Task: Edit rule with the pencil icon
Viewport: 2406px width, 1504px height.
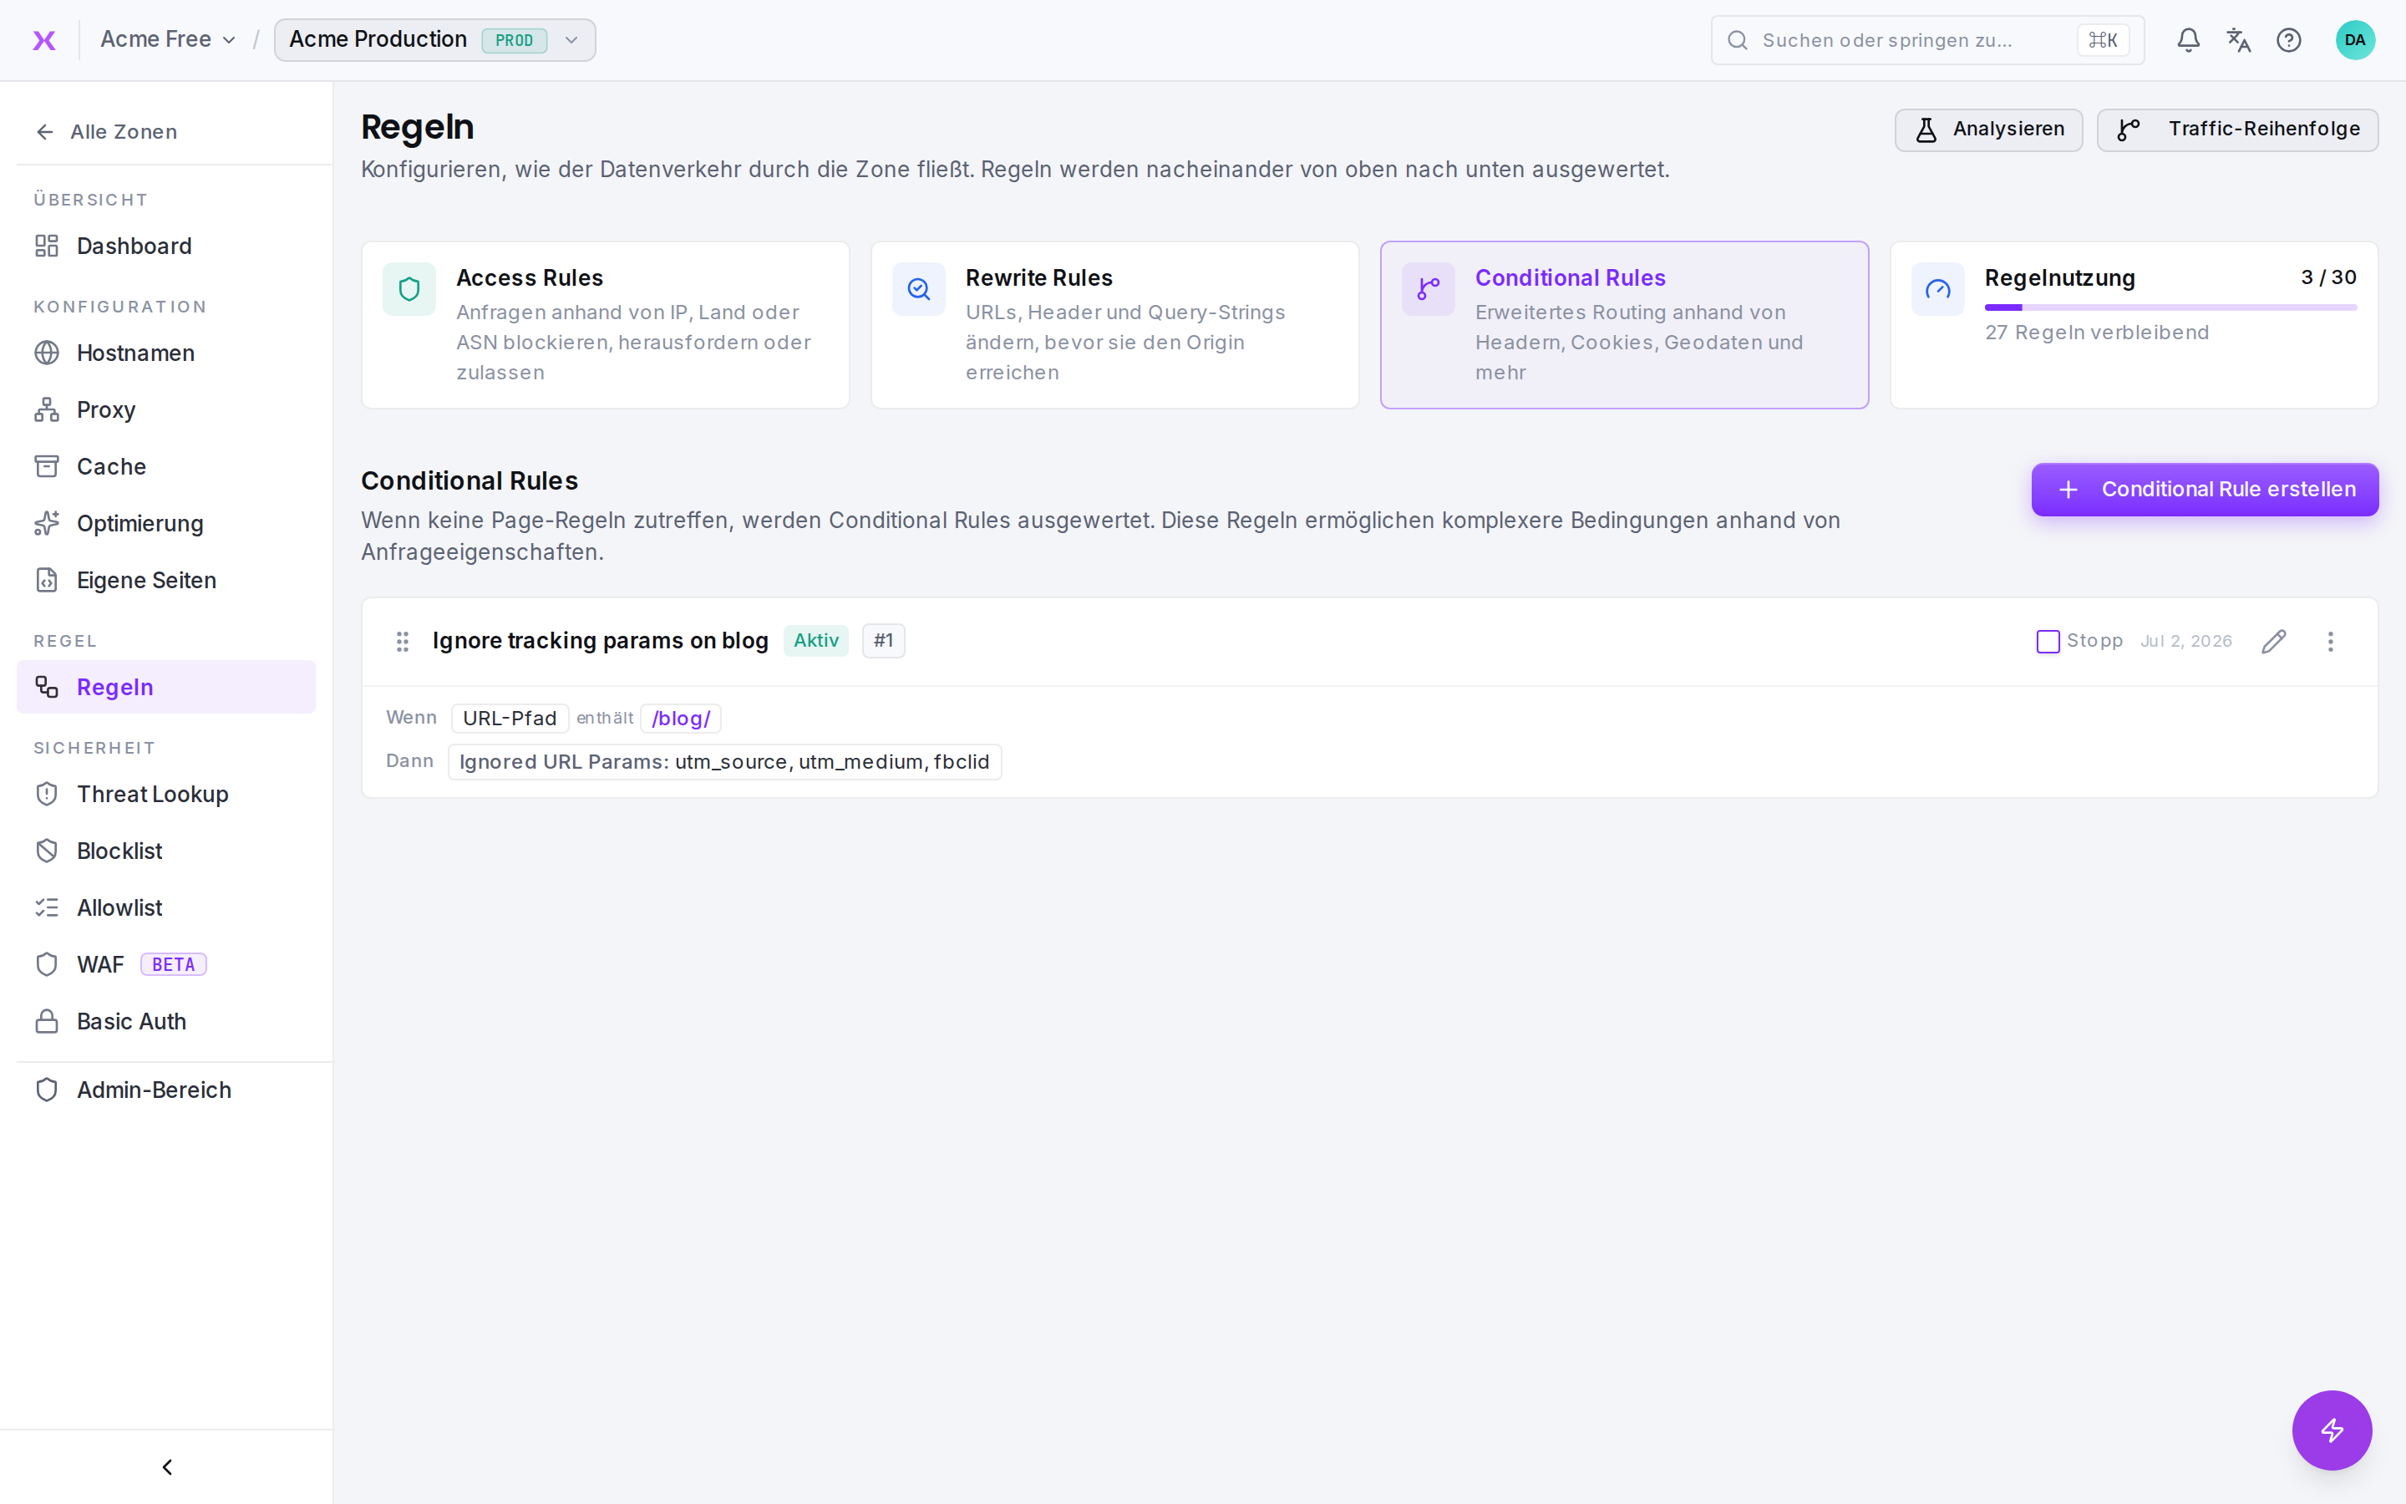Action: tap(2274, 642)
